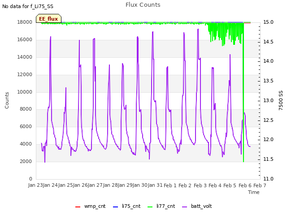Viewport: 287px width, 215px height.
Task: Toggle li75_cnt series in legend
Action: coord(126,206)
